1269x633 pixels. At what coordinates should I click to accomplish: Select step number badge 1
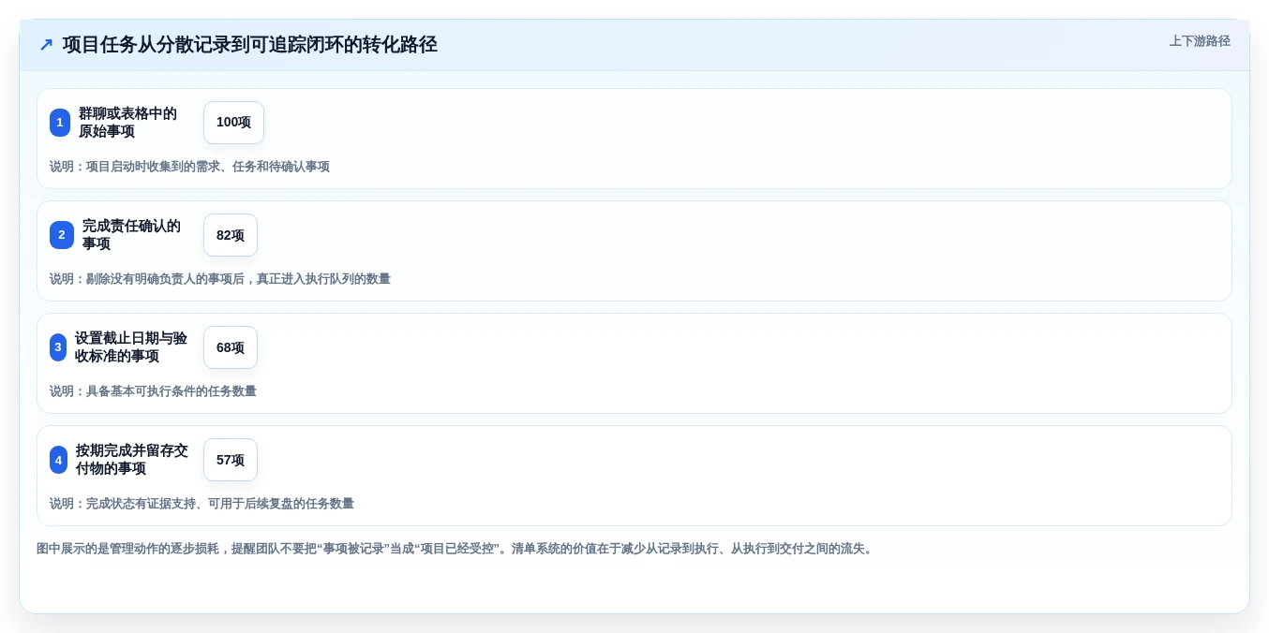click(60, 123)
